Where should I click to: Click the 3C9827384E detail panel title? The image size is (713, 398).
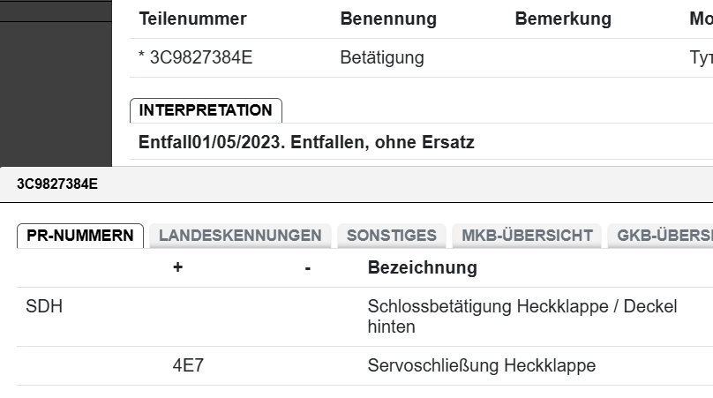pyautogui.click(x=57, y=184)
